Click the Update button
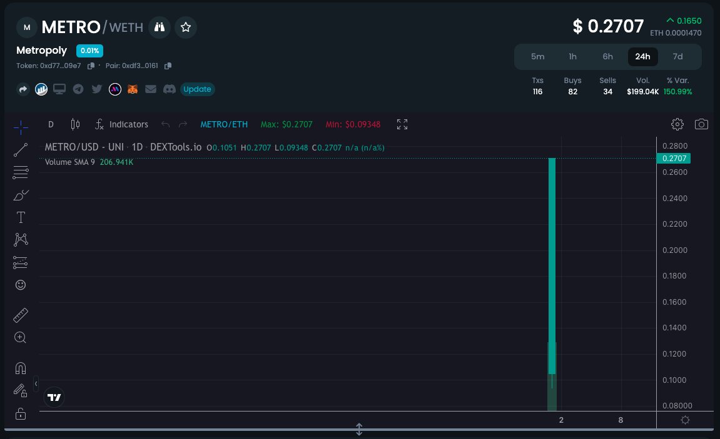 tap(198, 89)
